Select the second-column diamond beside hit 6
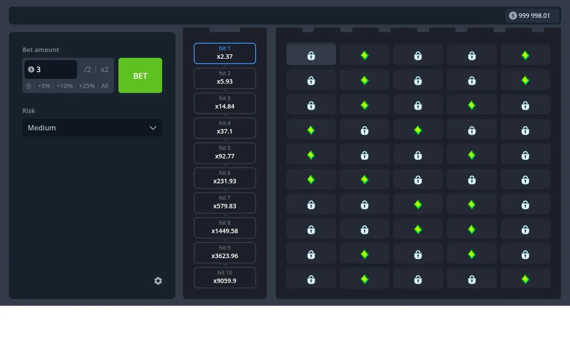 364,180
